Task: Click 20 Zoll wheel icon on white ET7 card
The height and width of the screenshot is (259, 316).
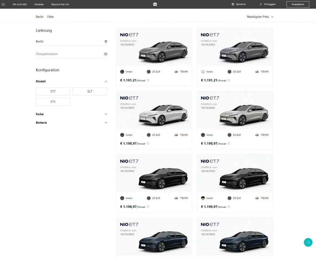Action: tap(149, 135)
